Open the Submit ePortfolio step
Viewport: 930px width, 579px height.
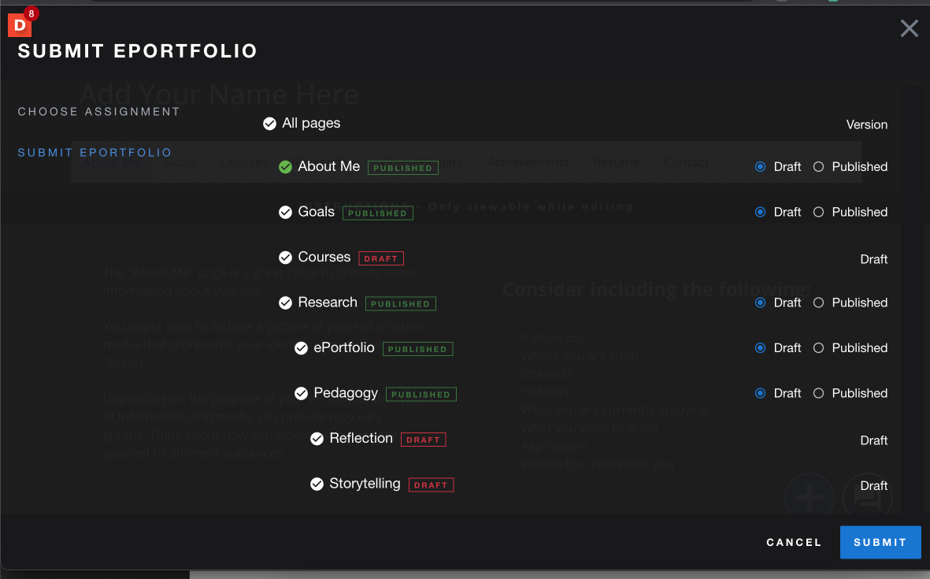pos(95,153)
